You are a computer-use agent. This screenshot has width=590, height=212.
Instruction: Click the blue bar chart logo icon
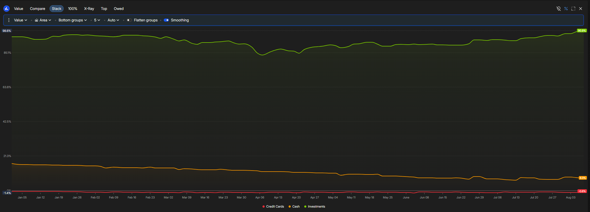click(x=7, y=9)
